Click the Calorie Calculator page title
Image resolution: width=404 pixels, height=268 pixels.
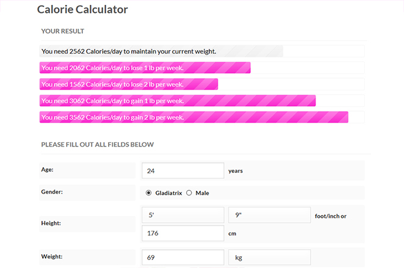[82, 10]
